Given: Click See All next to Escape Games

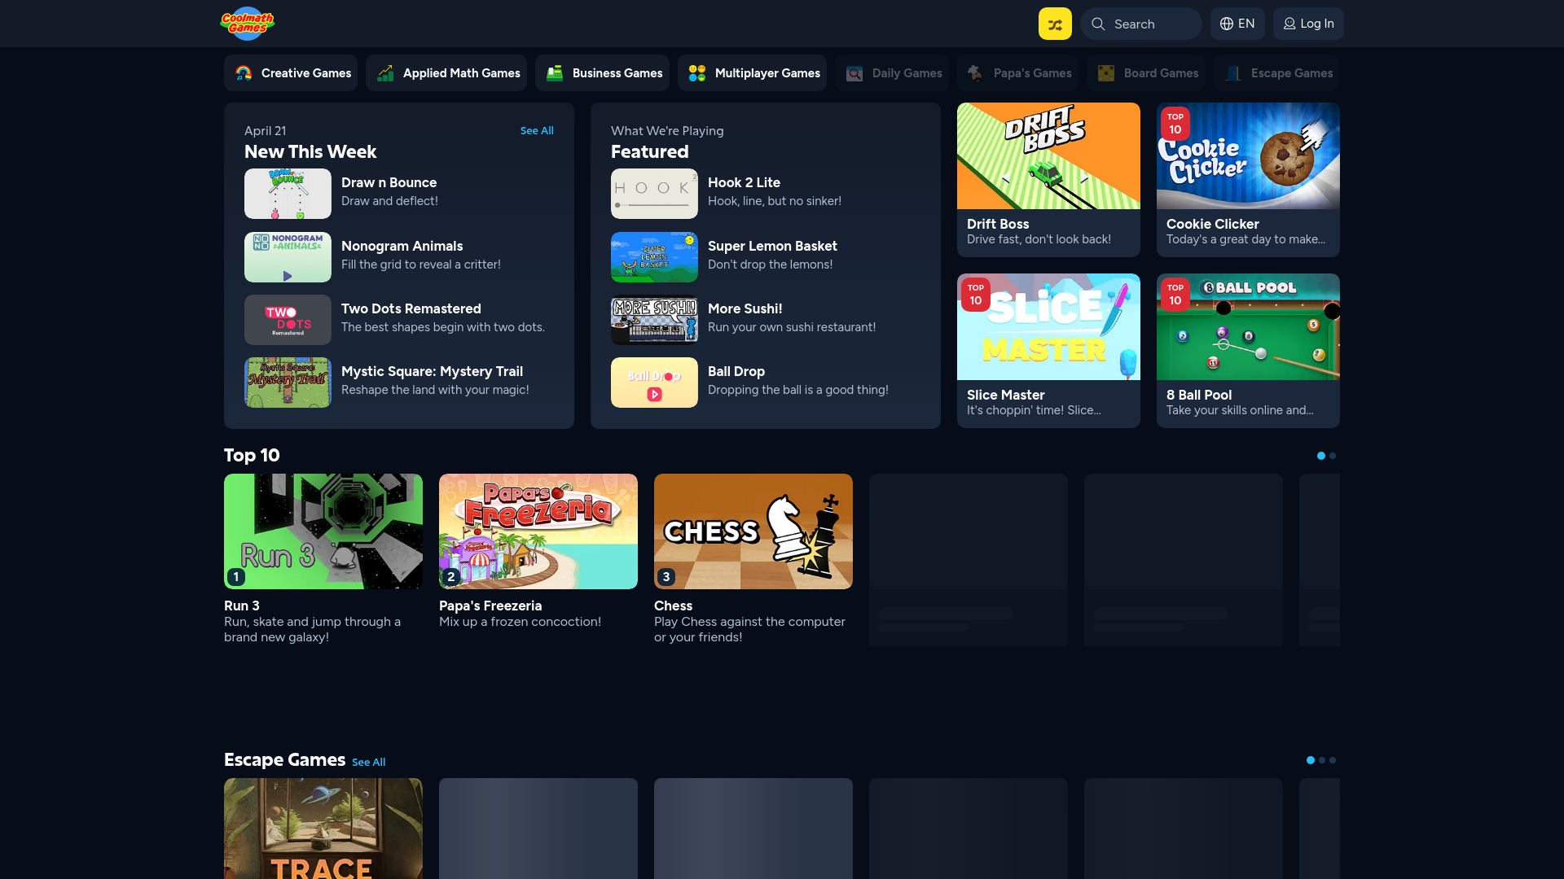Looking at the screenshot, I should (368, 762).
